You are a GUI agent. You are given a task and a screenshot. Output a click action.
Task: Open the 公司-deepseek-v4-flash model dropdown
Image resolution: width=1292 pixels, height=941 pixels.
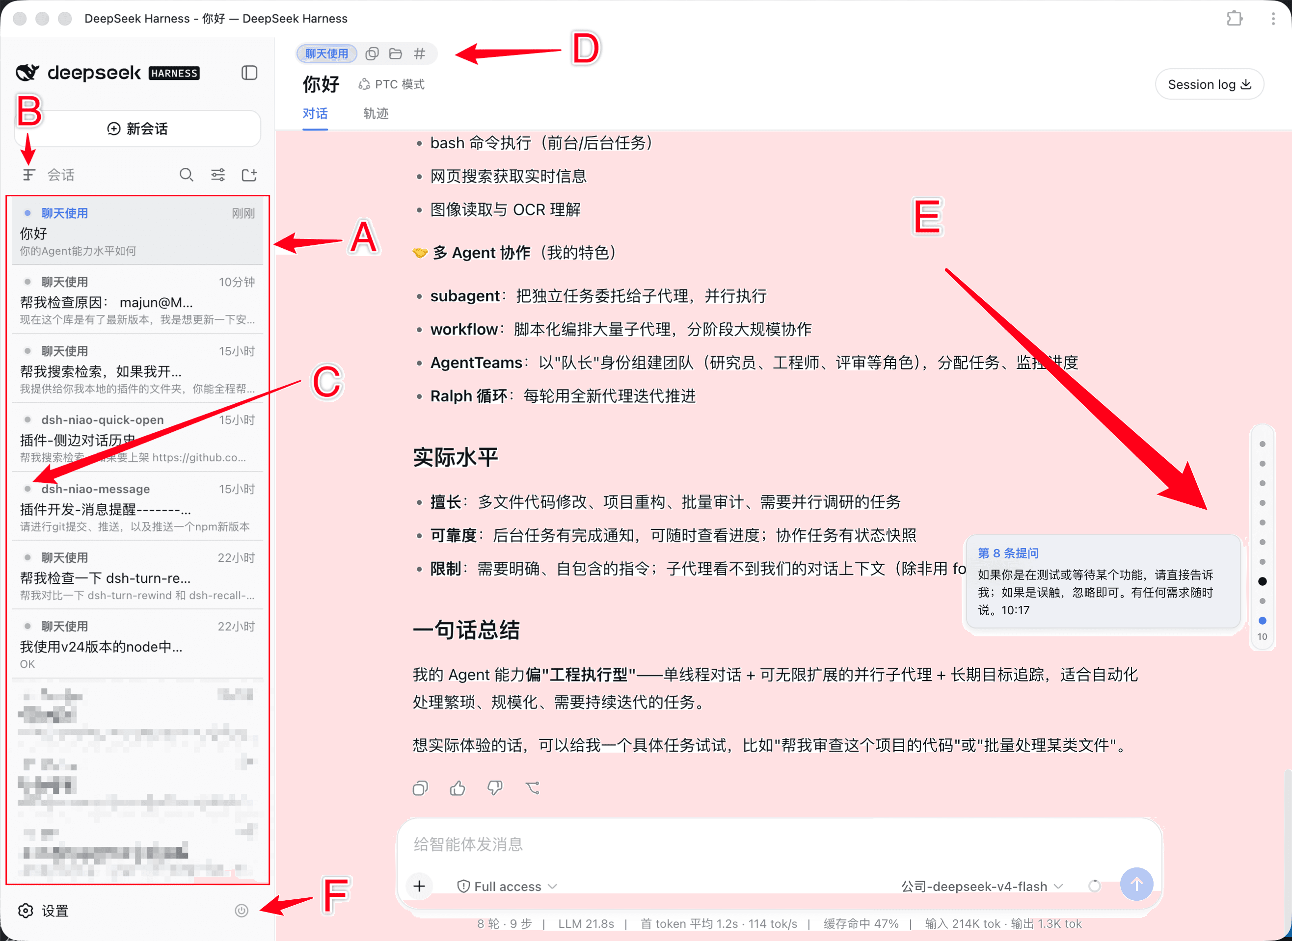(x=982, y=887)
